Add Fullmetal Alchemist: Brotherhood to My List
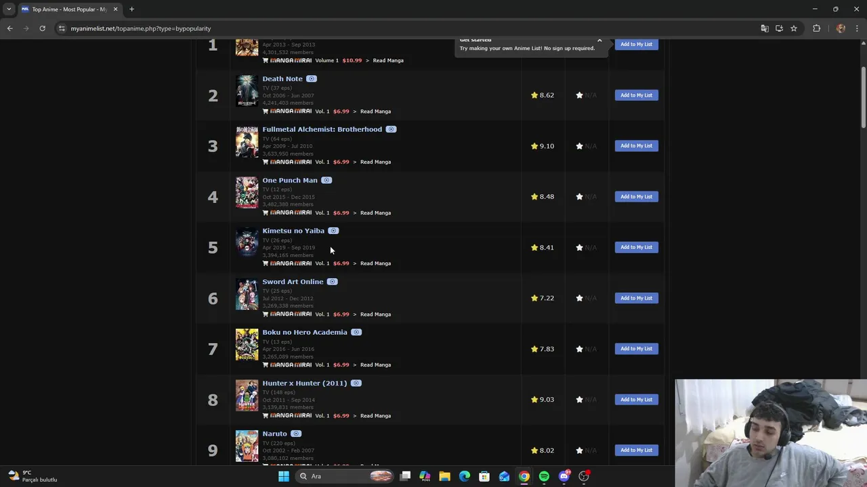This screenshot has width=867, height=487. click(x=636, y=146)
